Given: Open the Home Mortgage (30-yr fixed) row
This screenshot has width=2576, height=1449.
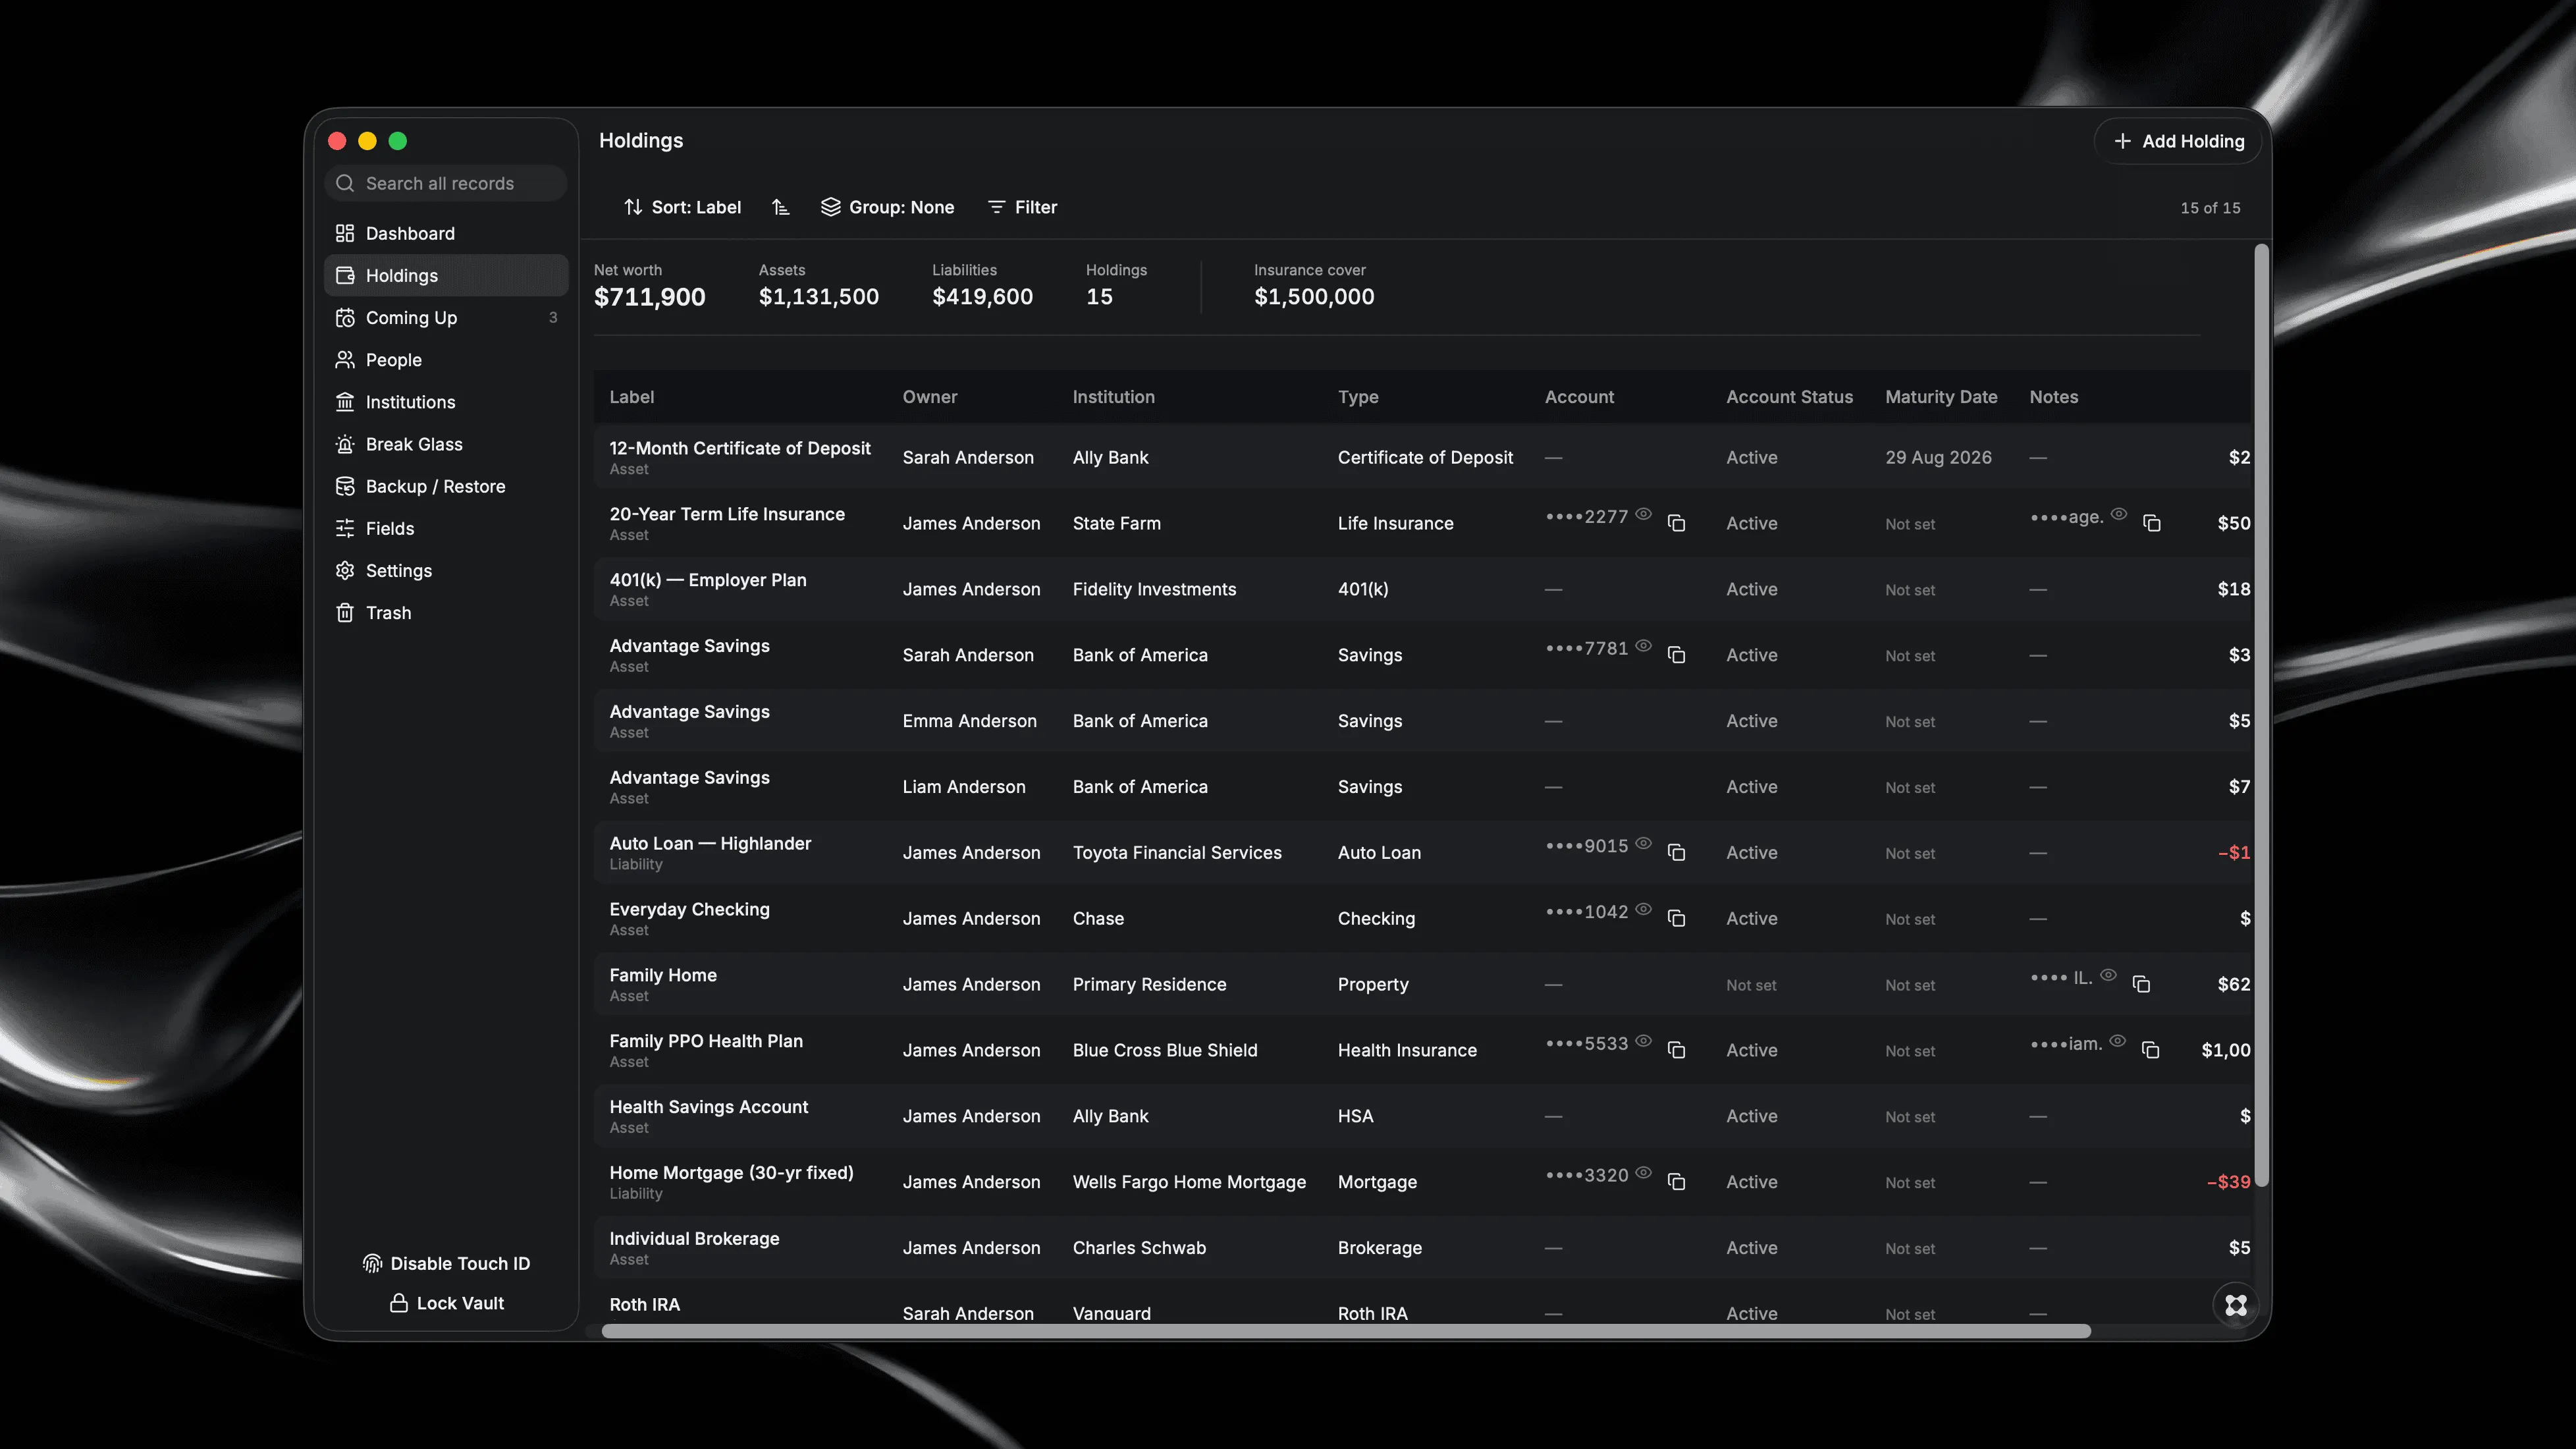Looking at the screenshot, I should 1422,1182.
